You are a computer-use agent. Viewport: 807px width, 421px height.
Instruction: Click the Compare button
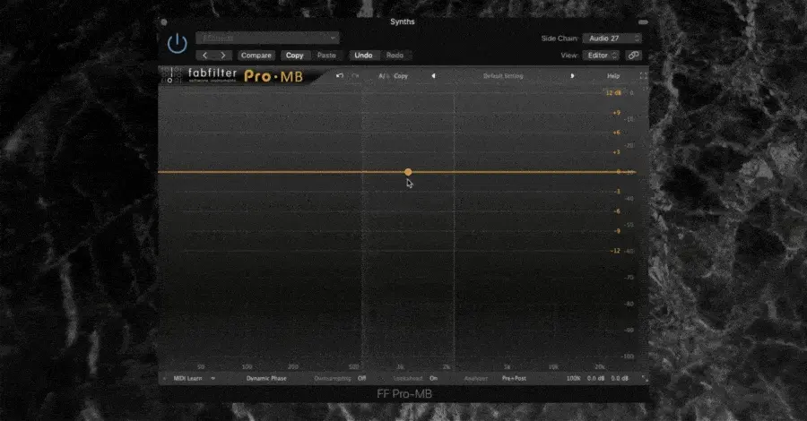[x=256, y=55]
